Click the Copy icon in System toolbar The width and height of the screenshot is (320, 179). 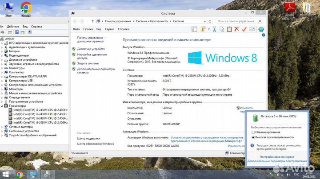222,29
